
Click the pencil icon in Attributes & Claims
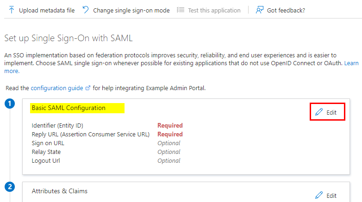click(x=319, y=196)
